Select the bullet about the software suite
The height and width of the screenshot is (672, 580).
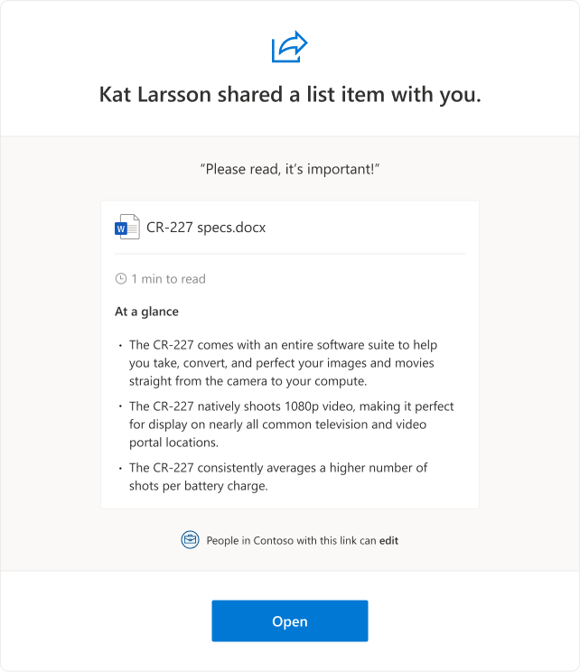pos(283,362)
